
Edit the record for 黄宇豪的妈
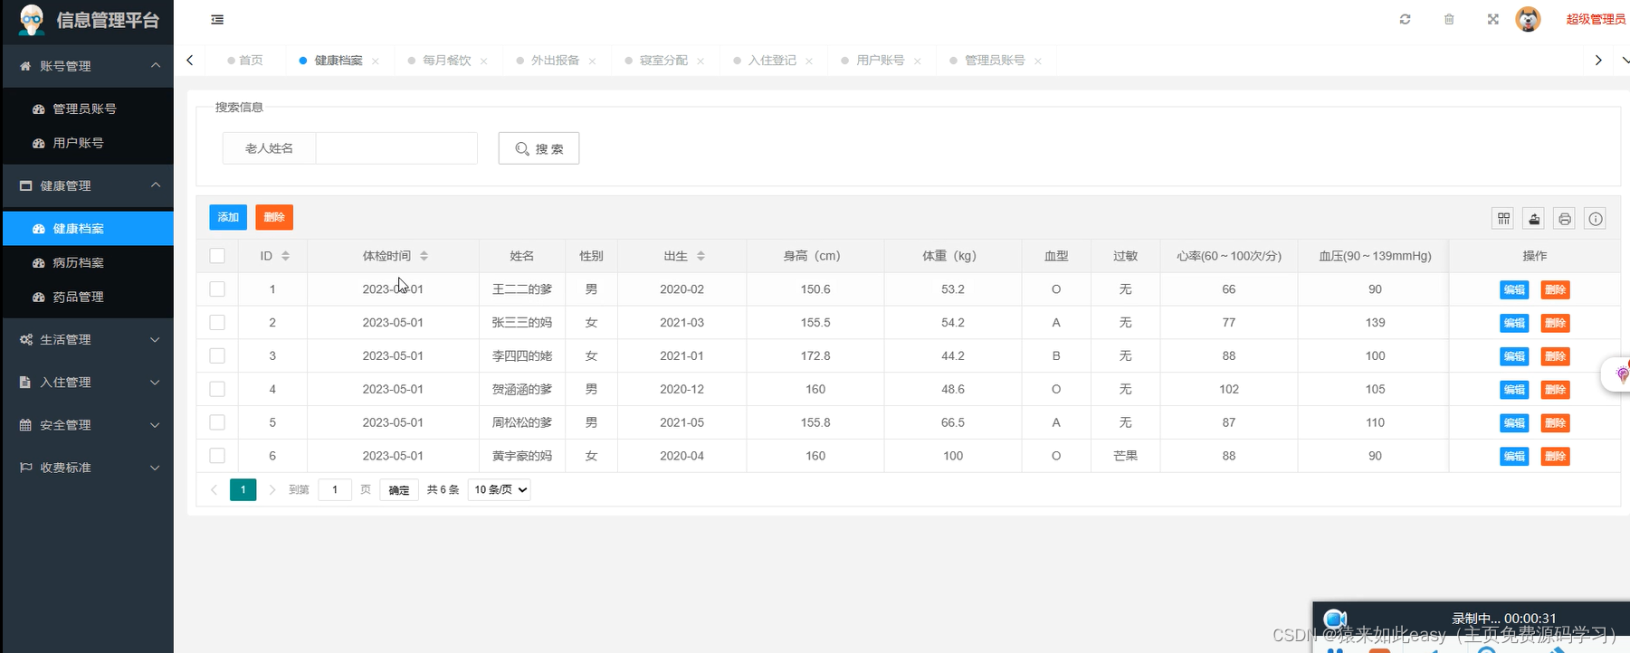[x=1514, y=456]
